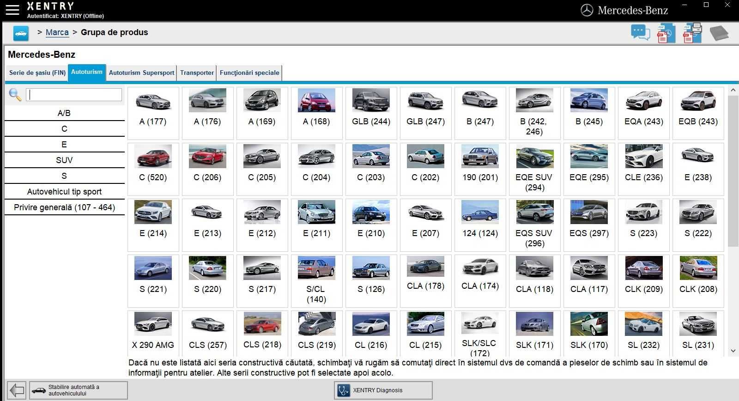Choose the A (168) red car tile
This screenshot has height=401, width=739.
tap(317, 113)
